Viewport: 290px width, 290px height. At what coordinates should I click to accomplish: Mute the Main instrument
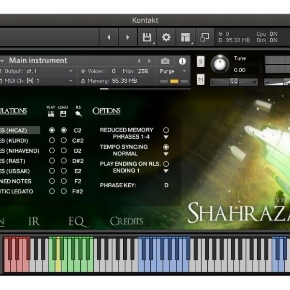coord(201,80)
